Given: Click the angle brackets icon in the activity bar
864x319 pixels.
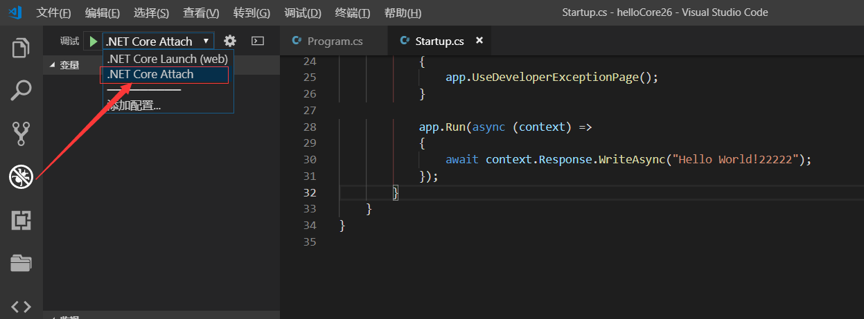Looking at the screenshot, I should (x=21, y=307).
